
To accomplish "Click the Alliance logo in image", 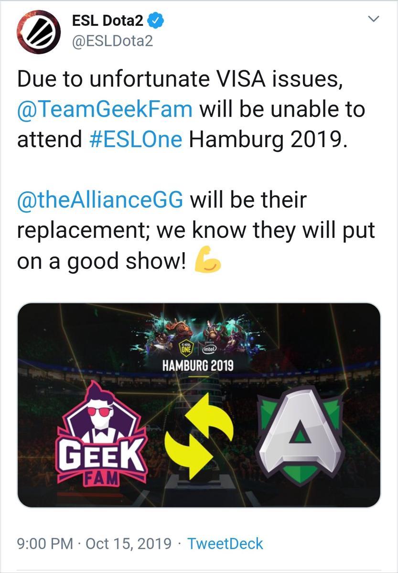I will pos(300,432).
